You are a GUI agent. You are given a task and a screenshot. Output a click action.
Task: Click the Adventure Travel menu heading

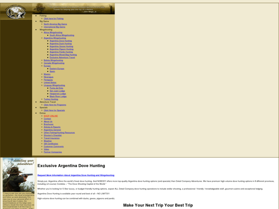[48, 102]
